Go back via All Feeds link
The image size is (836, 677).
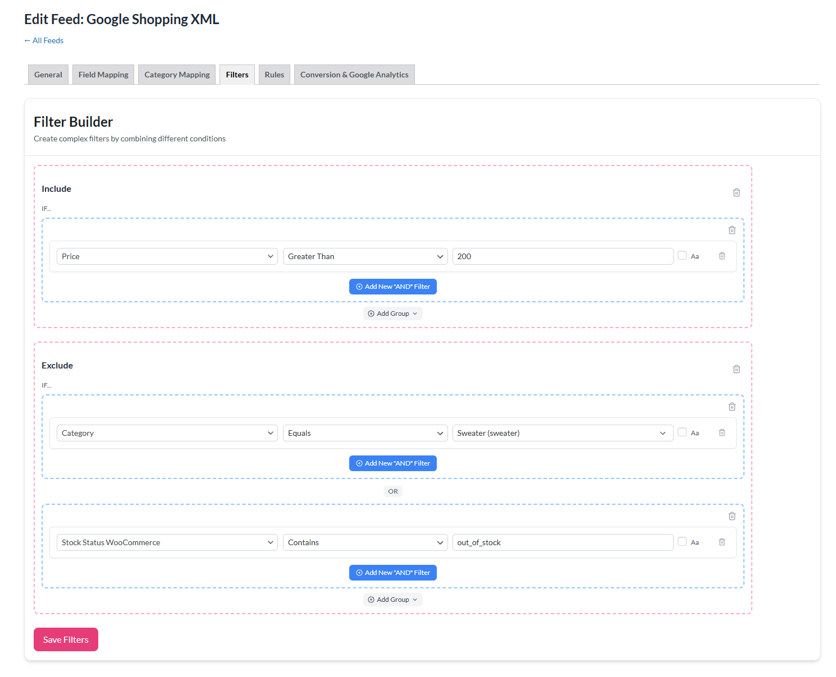click(x=44, y=40)
